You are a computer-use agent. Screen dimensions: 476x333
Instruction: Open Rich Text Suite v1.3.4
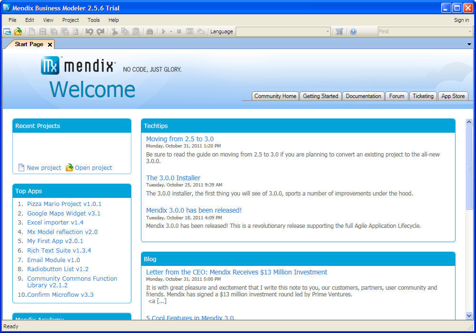[x=59, y=250]
